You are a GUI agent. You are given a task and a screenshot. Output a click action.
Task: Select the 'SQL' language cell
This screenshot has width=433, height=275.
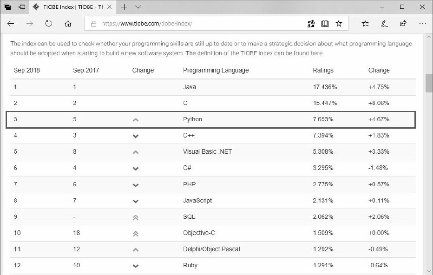click(x=189, y=216)
